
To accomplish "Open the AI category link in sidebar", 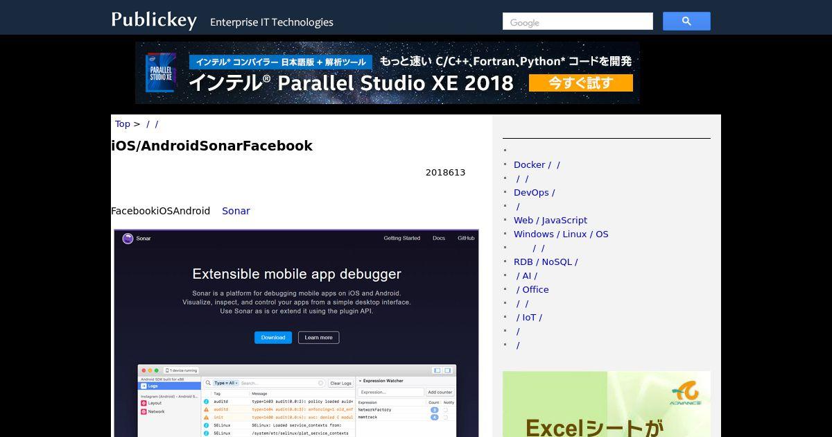I will point(527,275).
